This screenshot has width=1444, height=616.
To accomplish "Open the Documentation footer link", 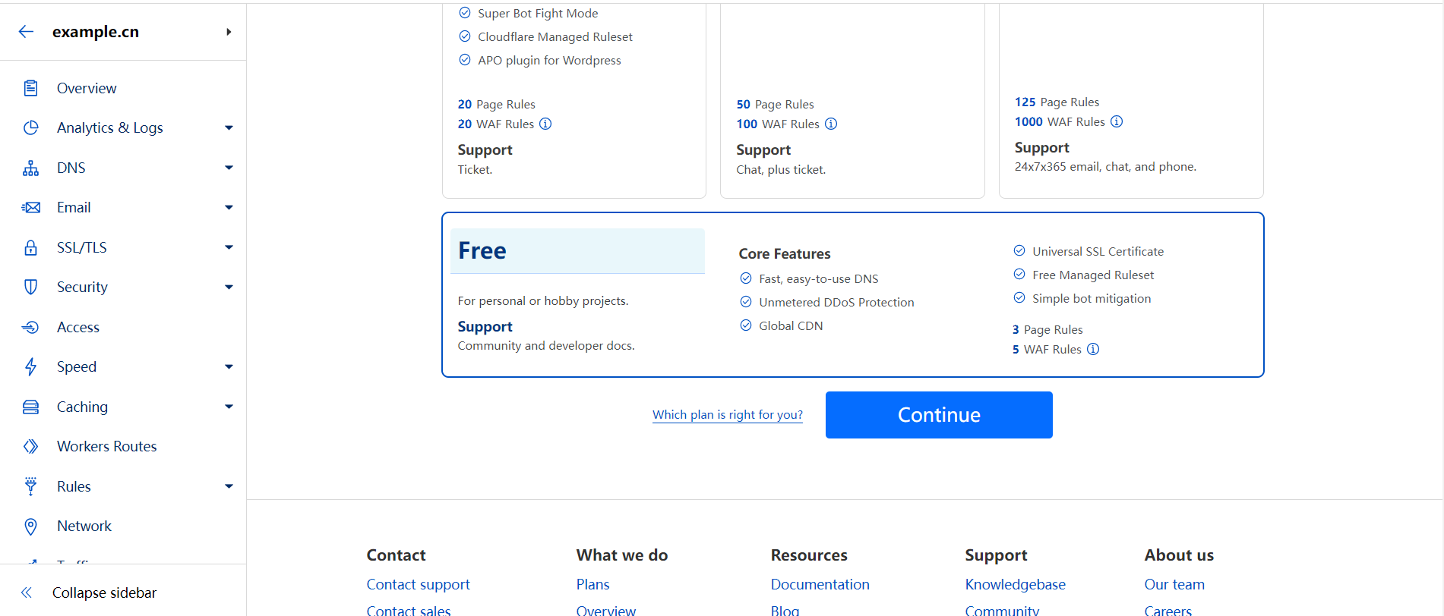I will point(820,584).
